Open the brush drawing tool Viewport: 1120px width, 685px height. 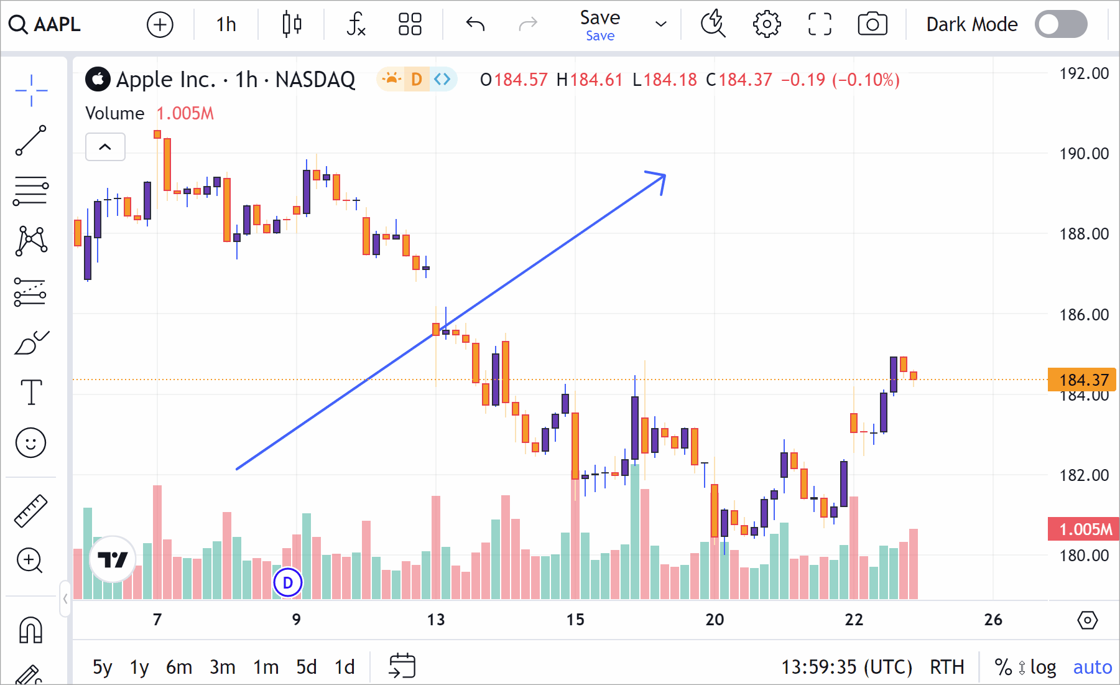point(30,342)
